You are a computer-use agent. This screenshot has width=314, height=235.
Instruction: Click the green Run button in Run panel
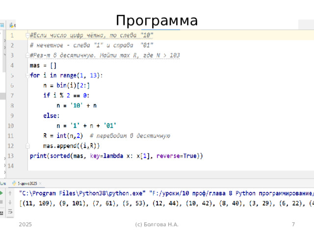(1, 193)
